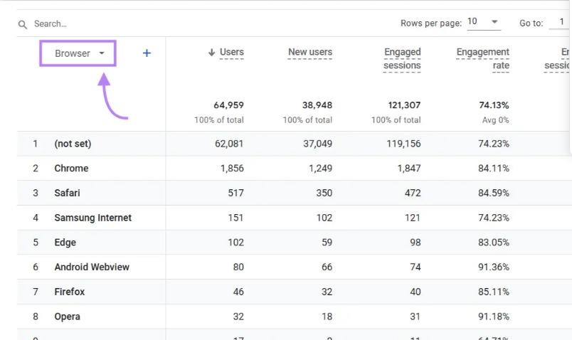This screenshot has width=572, height=340.
Task: Click Chrome's 84.11% engagement rate
Action: pos(494,168)
